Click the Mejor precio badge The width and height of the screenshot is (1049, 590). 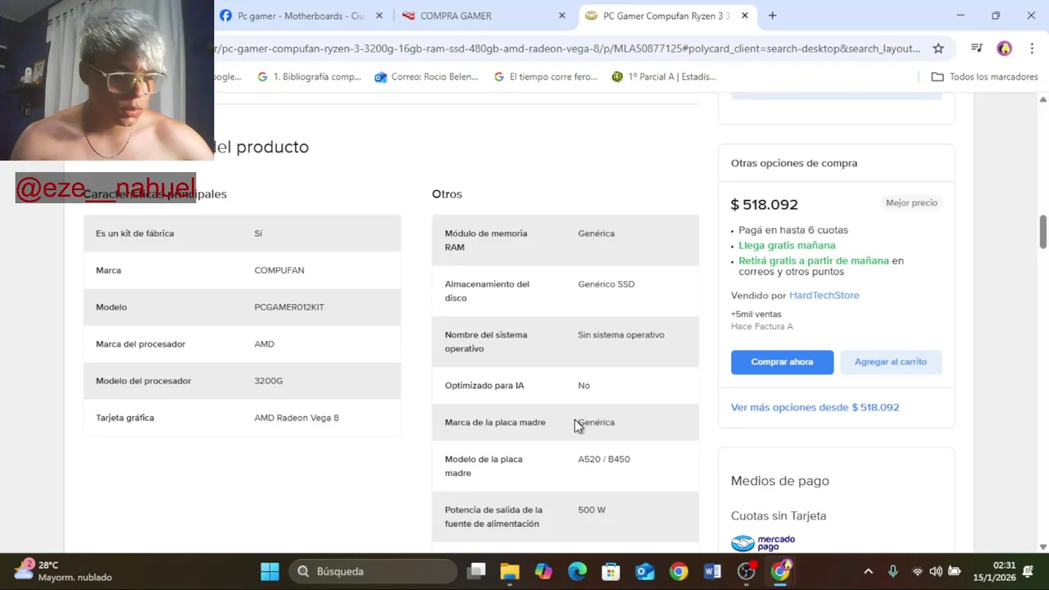click(911, 202)
